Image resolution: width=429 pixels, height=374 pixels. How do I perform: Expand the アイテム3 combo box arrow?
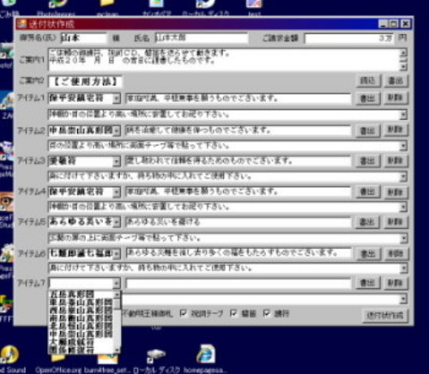[117, 161]
